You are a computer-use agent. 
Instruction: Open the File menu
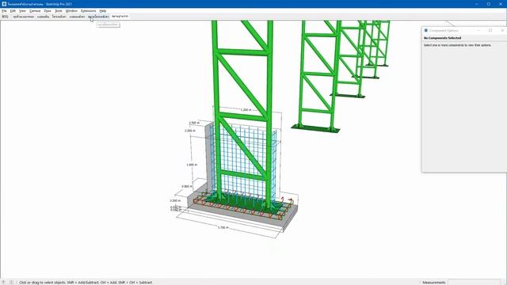click(x=4, y=10)
